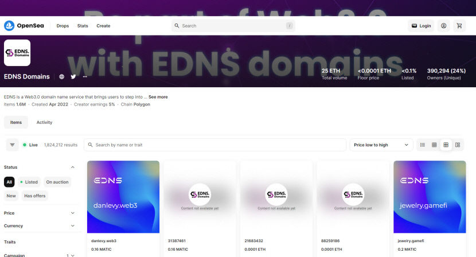Open the EDNS website globe icon
The image size is (476, 257).
point(61,76)
